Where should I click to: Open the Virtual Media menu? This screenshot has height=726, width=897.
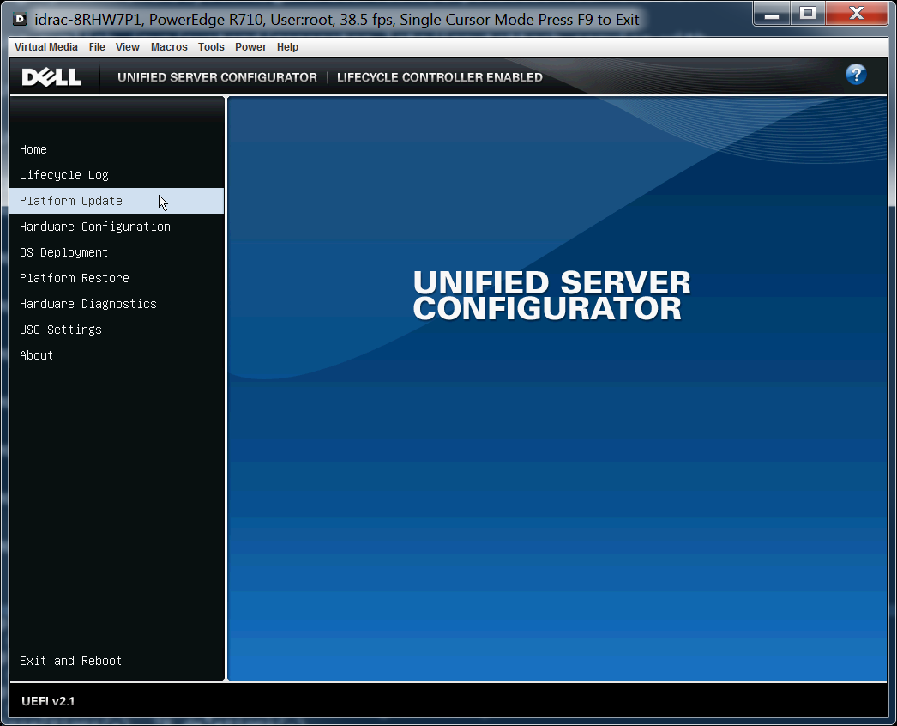point(45,47)
